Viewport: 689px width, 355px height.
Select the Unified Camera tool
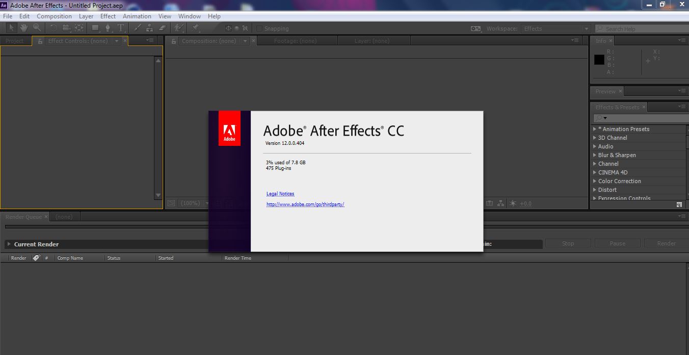point(66,28)
